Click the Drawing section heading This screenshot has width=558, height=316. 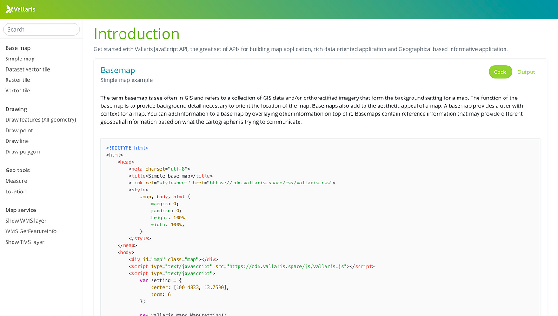tap(16, 109)
